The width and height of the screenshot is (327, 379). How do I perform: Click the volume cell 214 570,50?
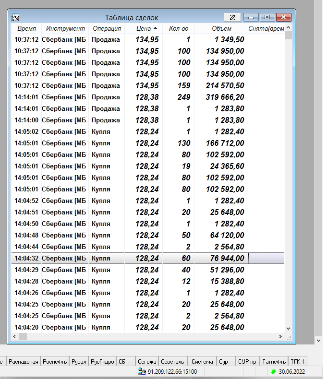pos(225,85)
